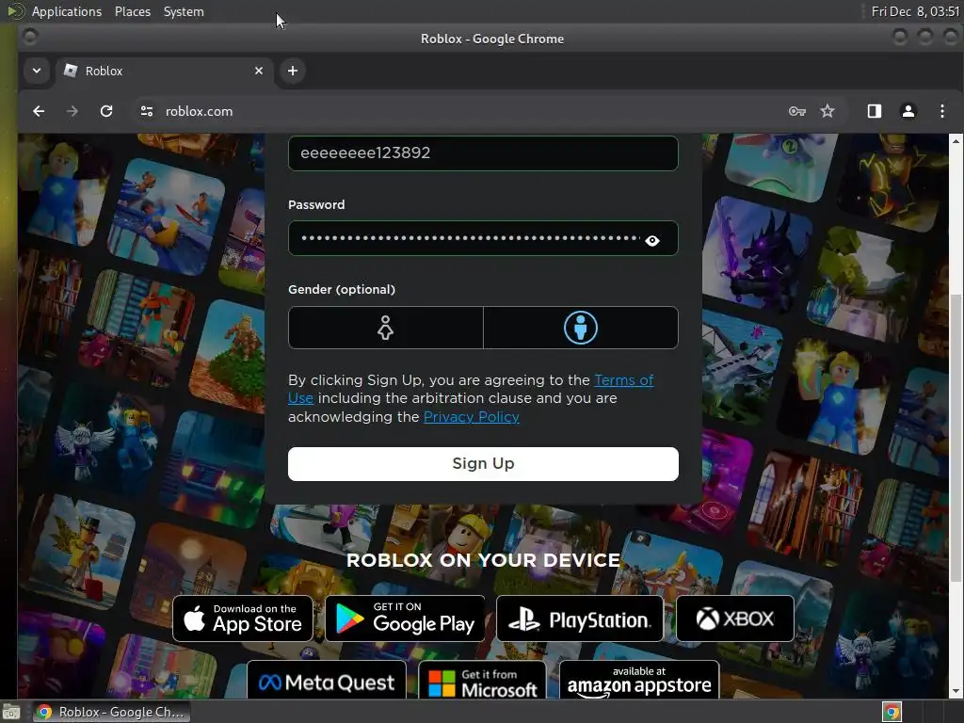Click the forward navigation arrow
This screenshot has width=964, height=723.
coord(72,111)
